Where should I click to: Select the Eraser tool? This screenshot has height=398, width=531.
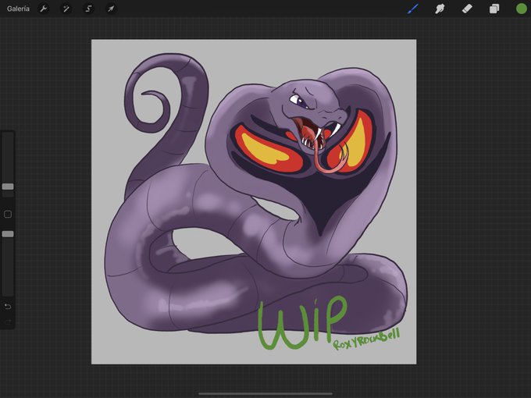pos(467,9)
